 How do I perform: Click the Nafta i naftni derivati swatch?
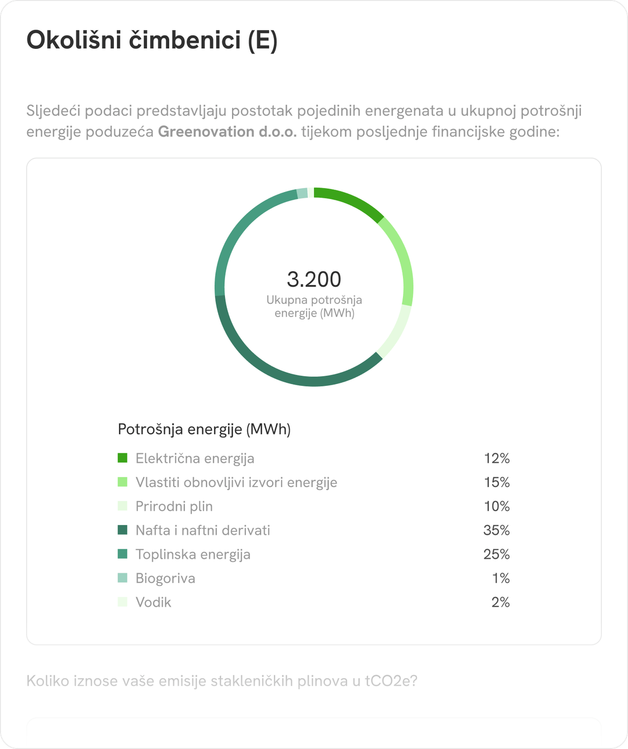tap(122, 530)
